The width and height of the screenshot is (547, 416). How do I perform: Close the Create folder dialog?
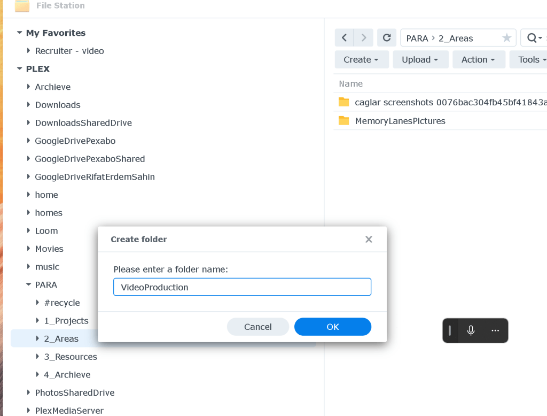point(369,239)
